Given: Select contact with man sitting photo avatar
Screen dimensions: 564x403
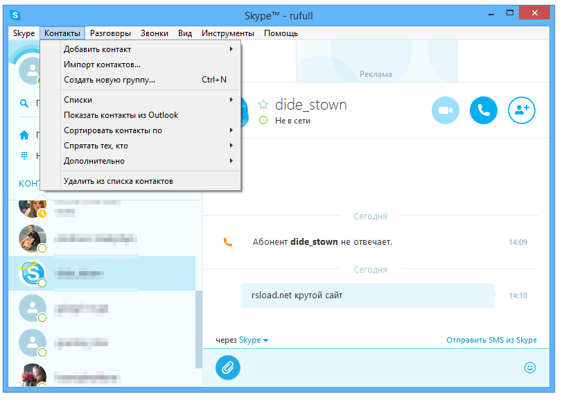Looking at the screenshot, I should pyautogui.click(x=102, y=239).
